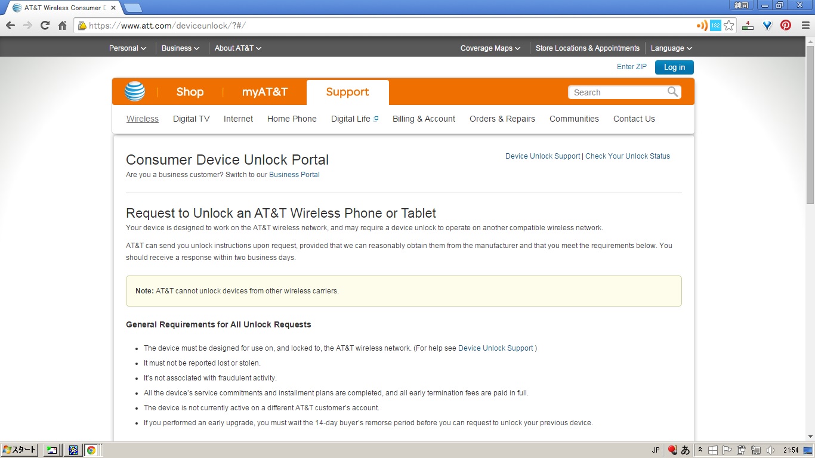Open the blue fireworks quick-launch icon
Image resolution: width=815 pixels, height=458 pixels.
(72, 450)
